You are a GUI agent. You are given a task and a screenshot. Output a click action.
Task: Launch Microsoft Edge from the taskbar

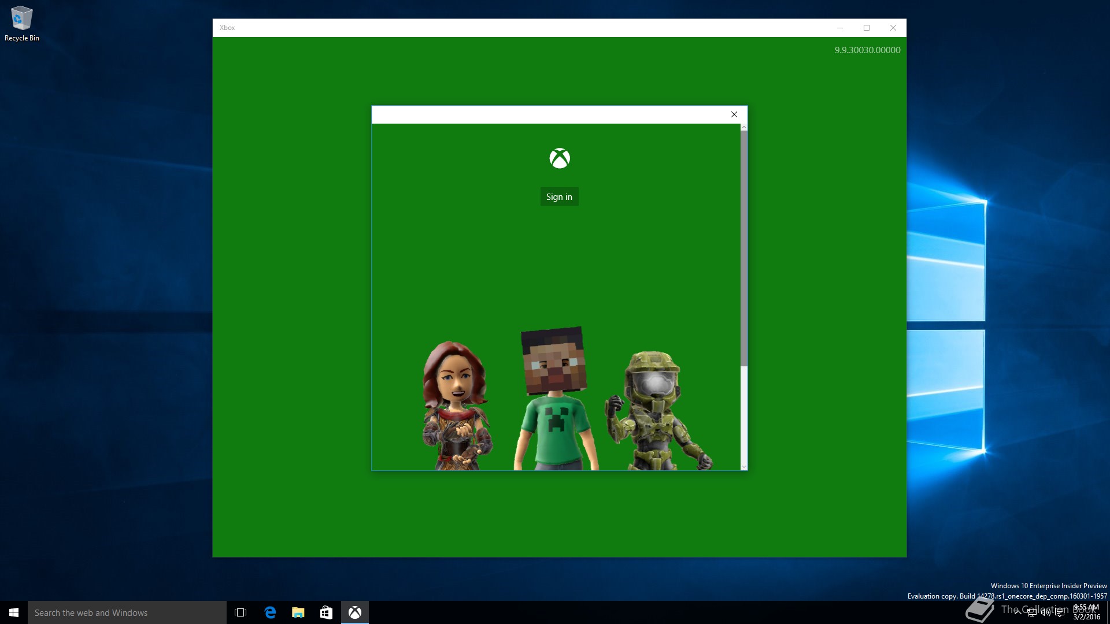coord(270,612)
